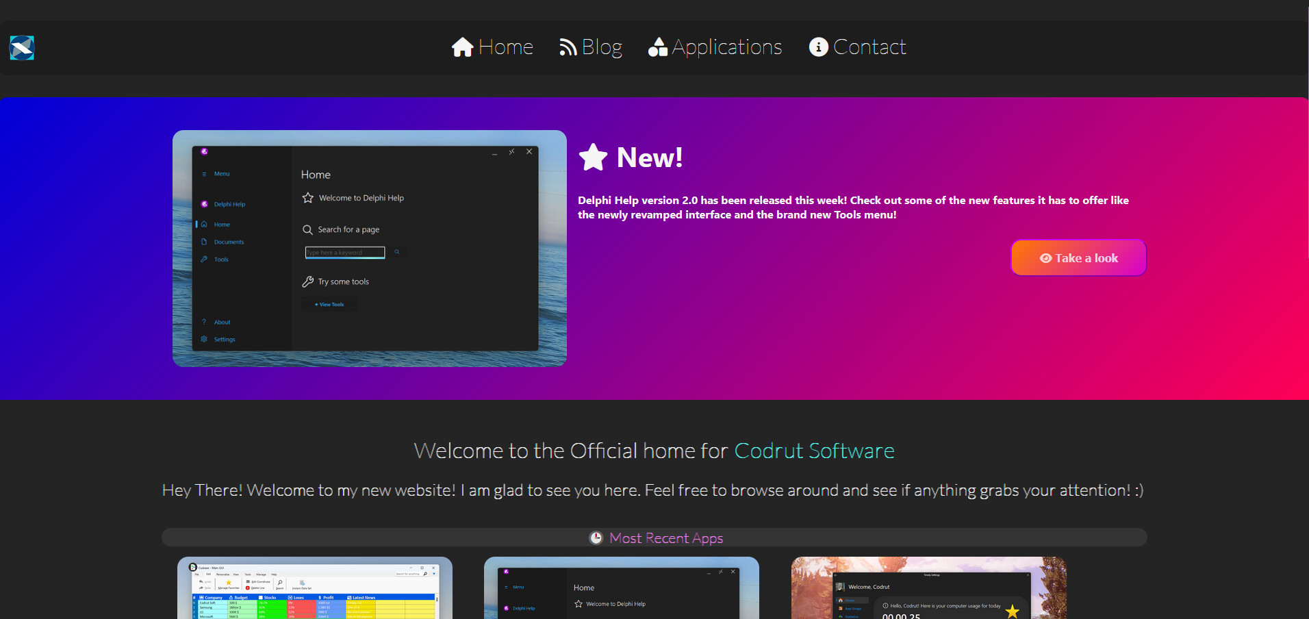Open the large Delphi Help banner screenshot
The height and width of the screenshot is (619, 1309).
tap(369, 248)
